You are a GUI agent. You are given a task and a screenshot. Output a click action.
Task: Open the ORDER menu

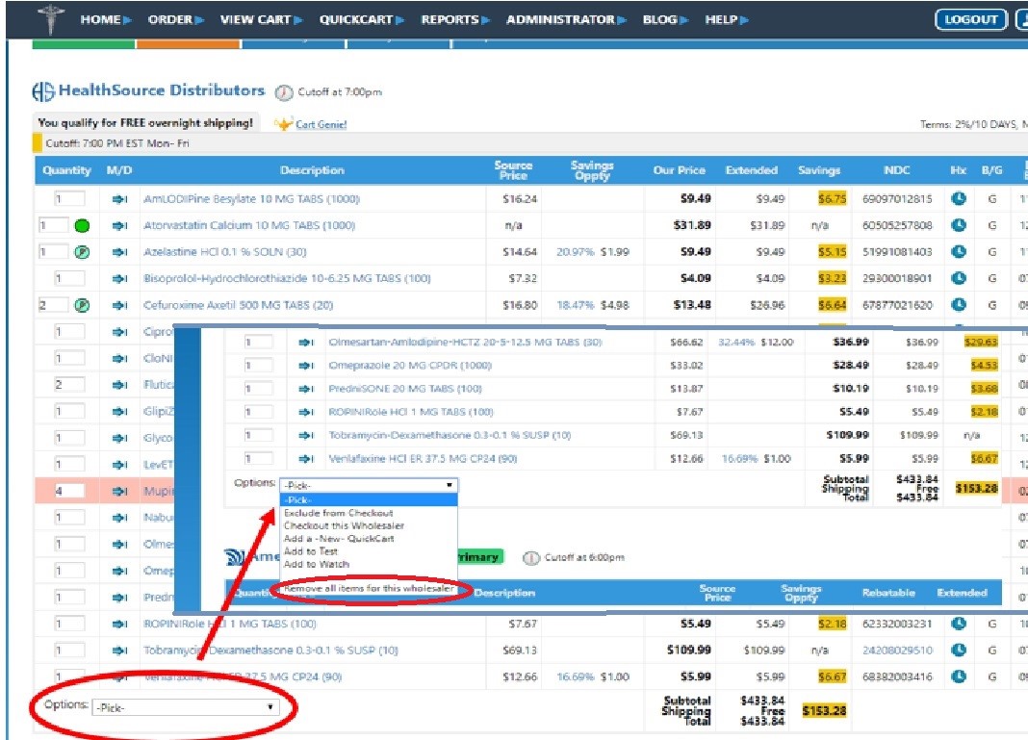tap(176, 19)
